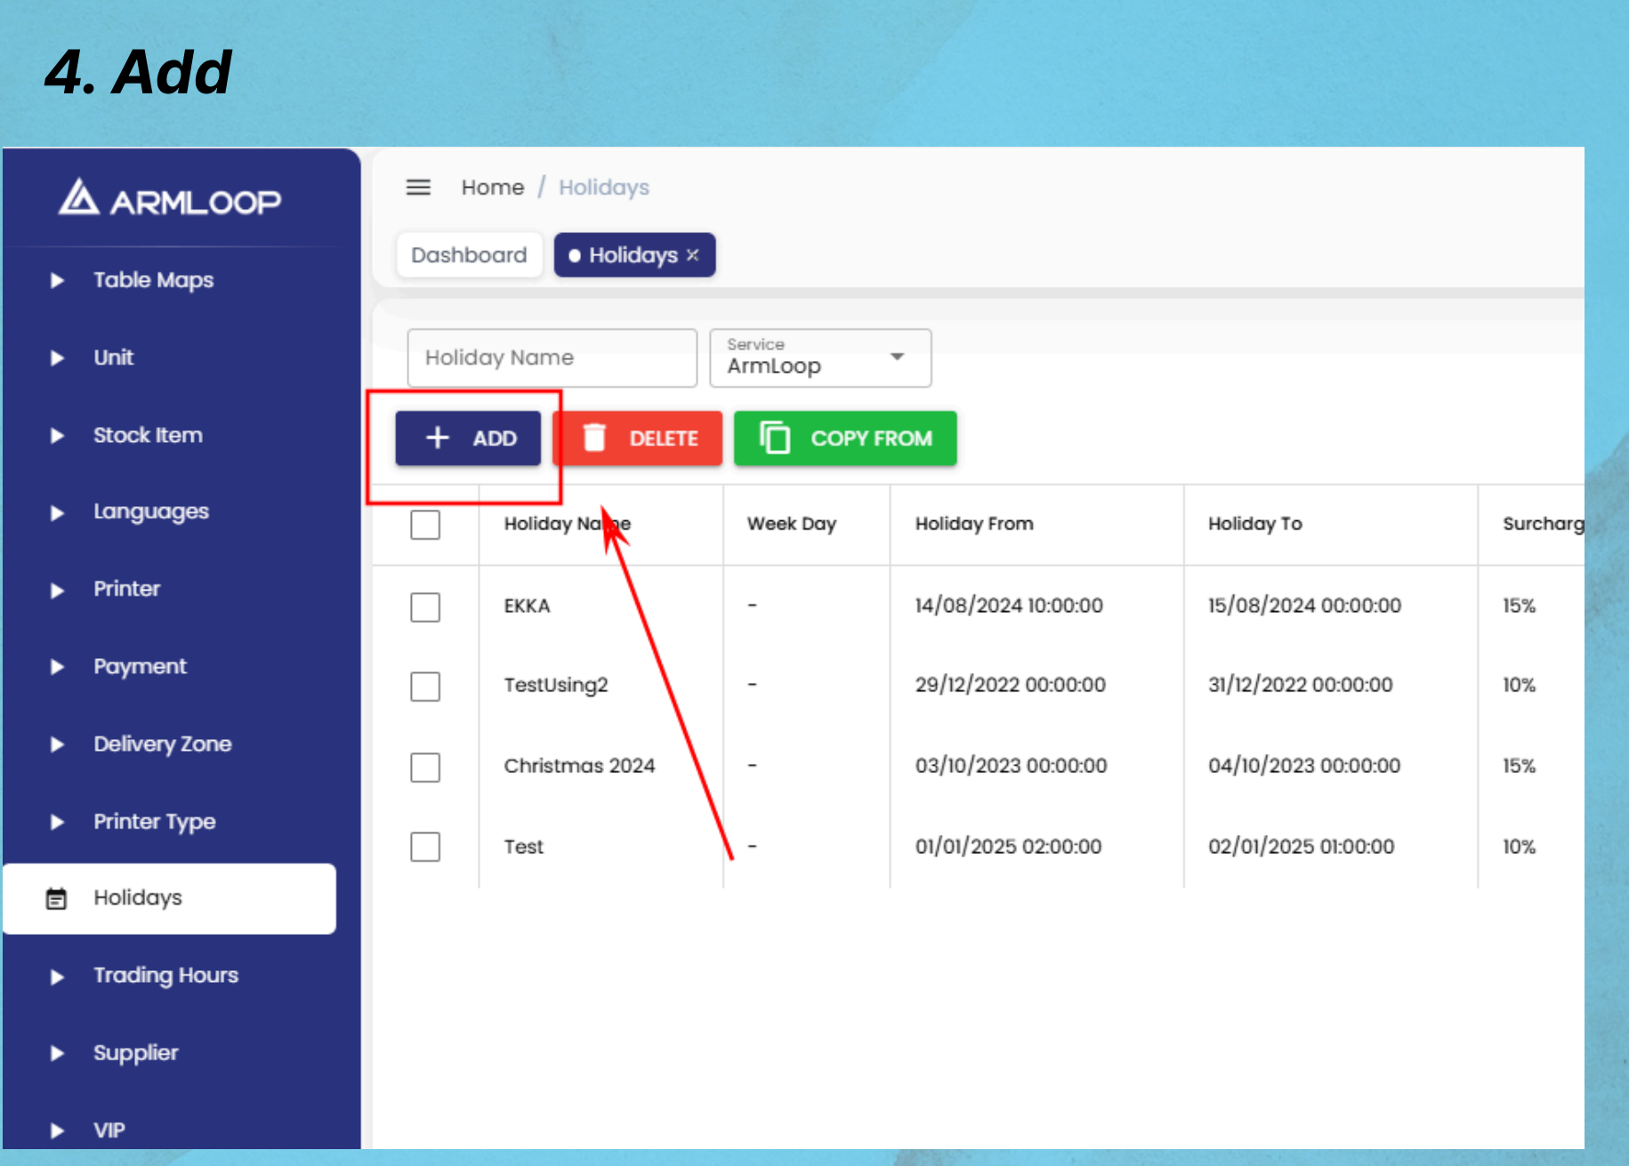This screenshot has width=1629, height=1166.
Task: Select the Christmas 2024 row checkbox
Action: click(425, 767)
